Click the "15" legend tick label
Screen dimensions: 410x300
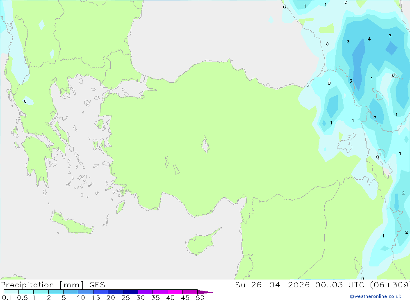click(x=96, y=298)
